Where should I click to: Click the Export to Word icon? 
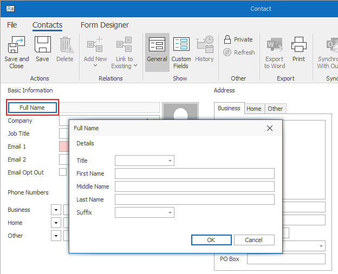tap(274, 45)
